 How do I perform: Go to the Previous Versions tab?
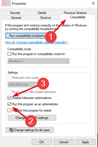pos(75,13)
